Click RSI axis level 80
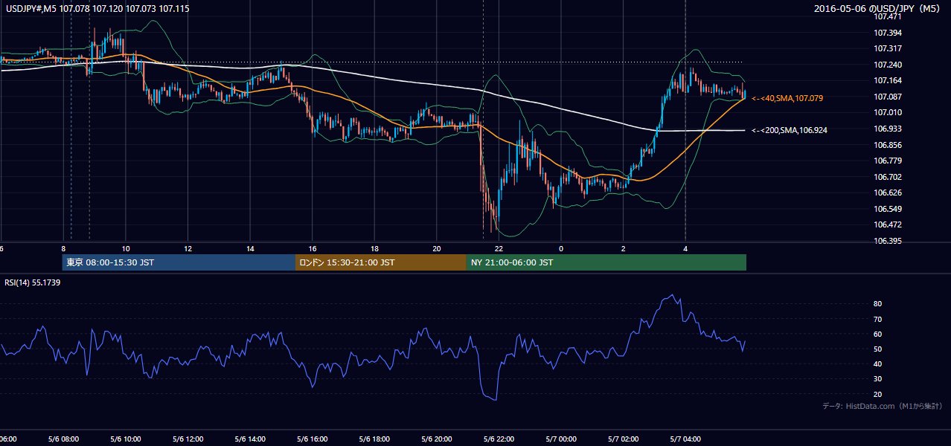Viewport: 951px width, 446px height. (878, 304)
